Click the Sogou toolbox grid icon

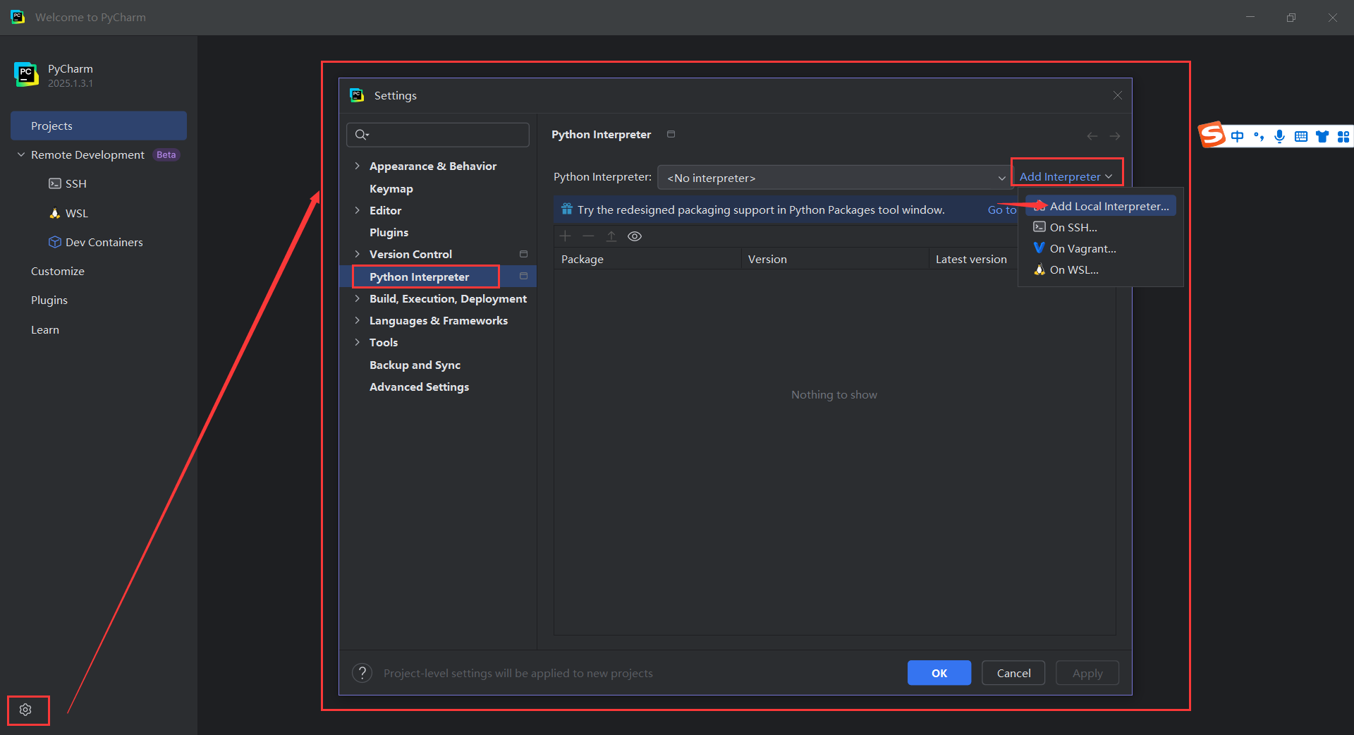pyautogui.click(x=1343, y=136)
